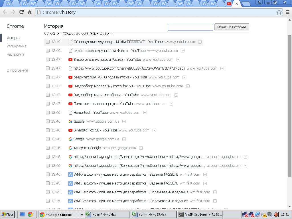Viewport: 292px width, 219px height.
Task: Close the active history tab
Action: pyautogui.click(x=236, y=3)
